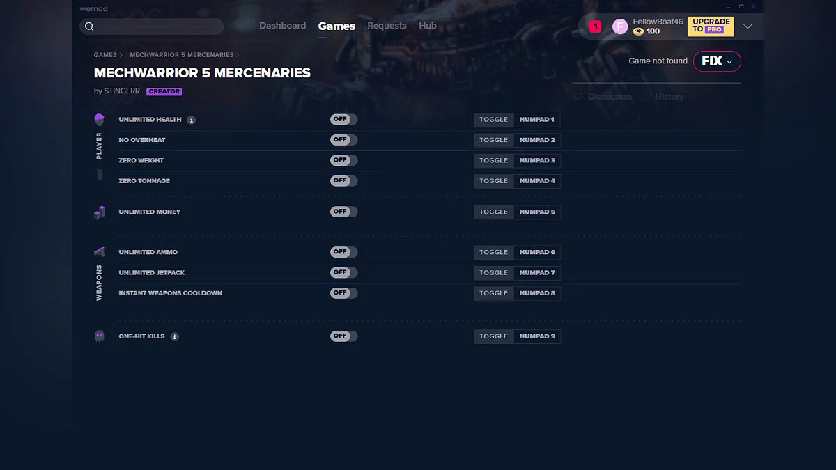The height and width of the screenshot is (470, 836).
Task: Click the Unlimited Health info icon
Action: click(192, 120)
